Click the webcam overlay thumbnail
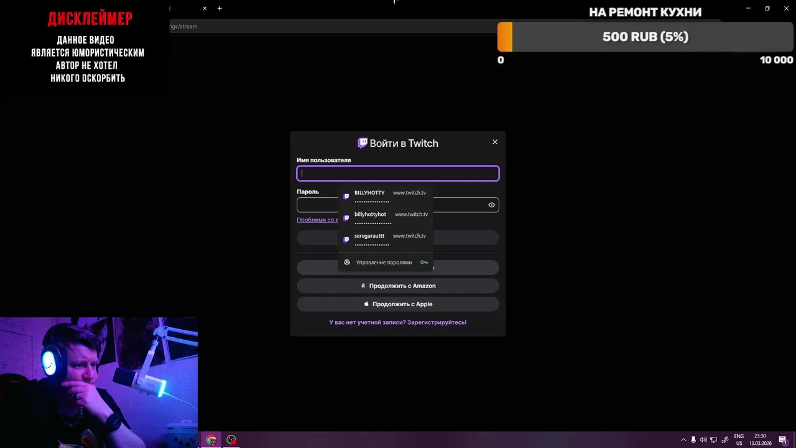796x448 pixels. [99, 383]
